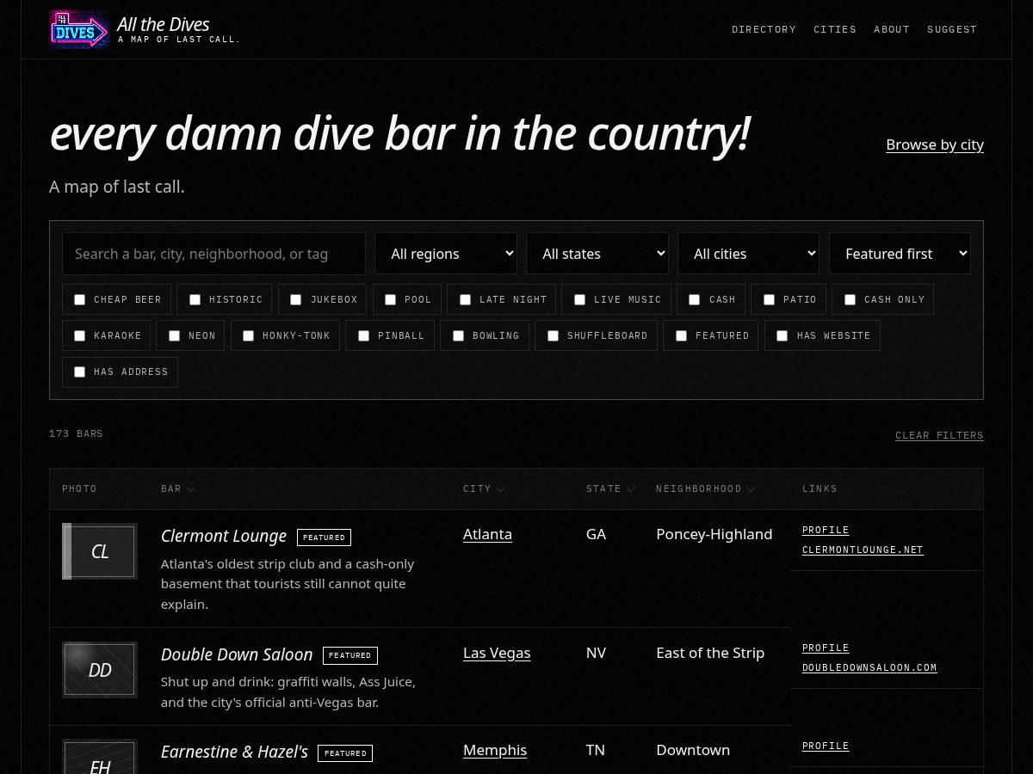Screen dimensions: 1033x774
Task: Open the Earnestine & Hazel's EH thumbnail
Action: click(100, 757)
